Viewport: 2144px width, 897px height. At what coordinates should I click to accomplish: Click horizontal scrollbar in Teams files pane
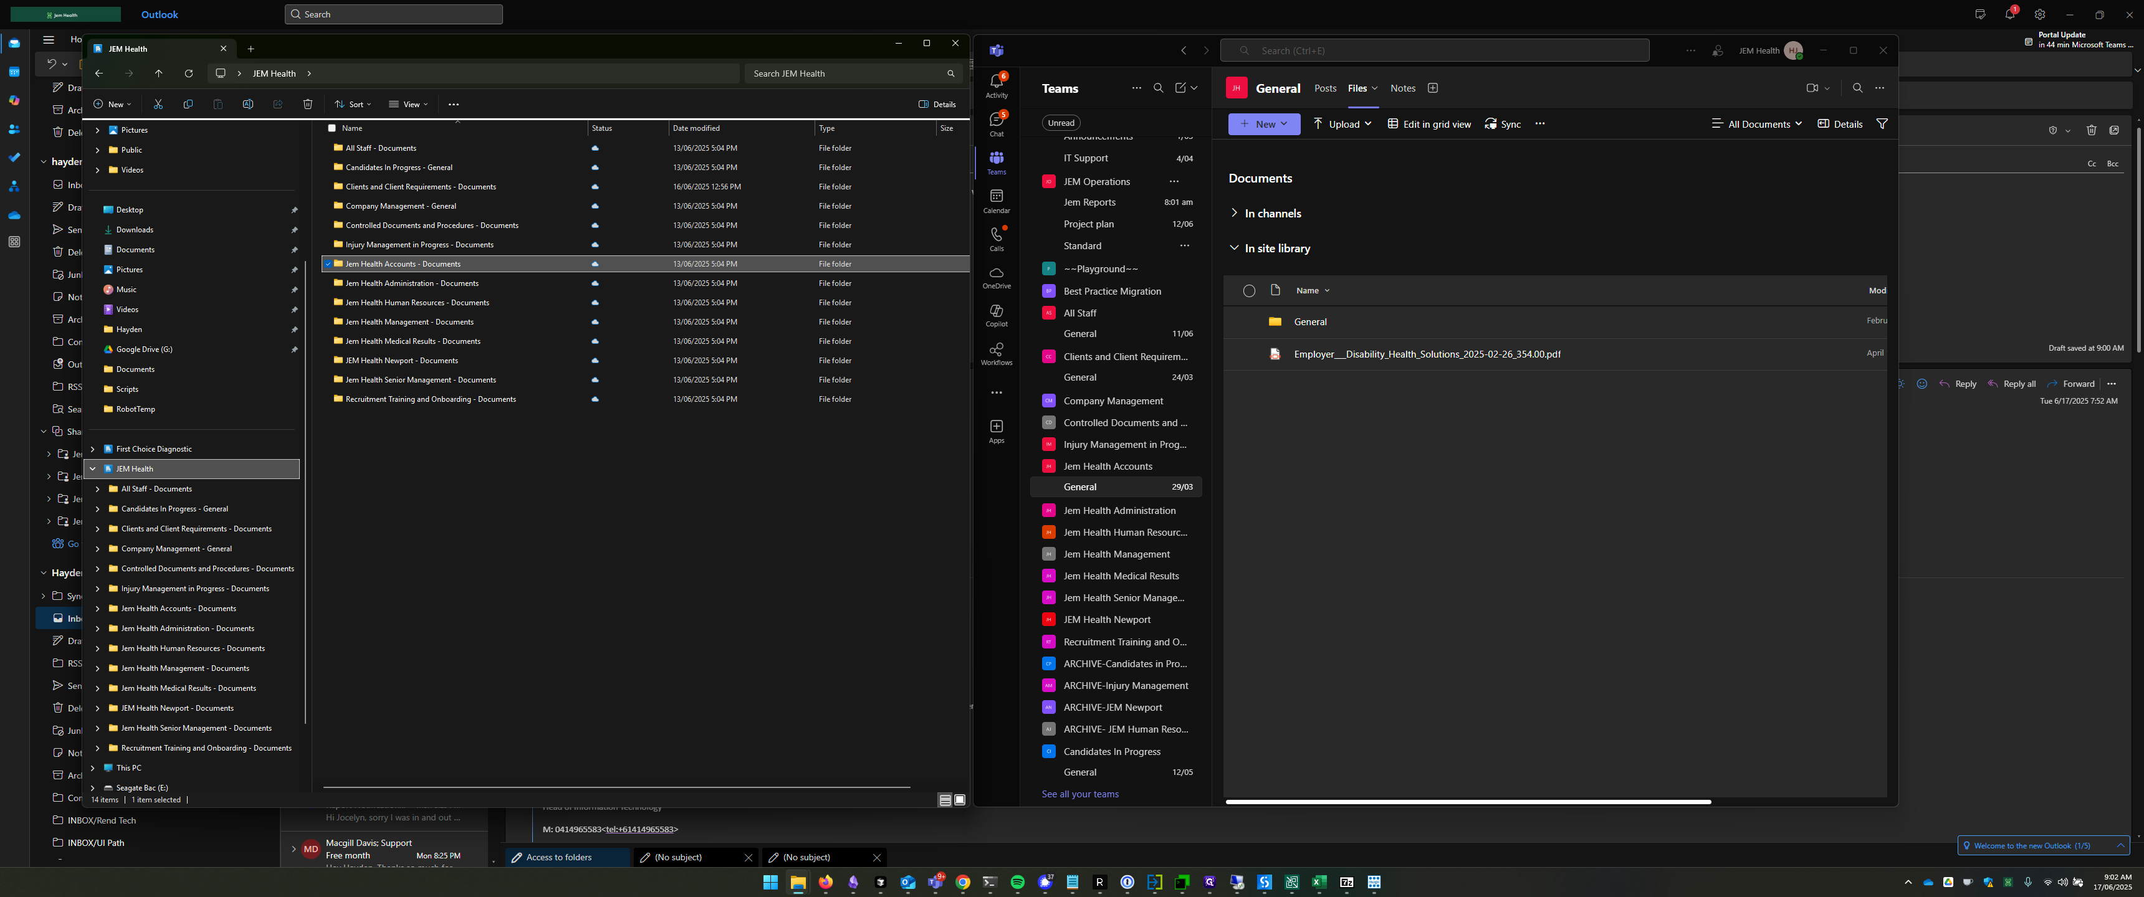(x=1468, y=802)
